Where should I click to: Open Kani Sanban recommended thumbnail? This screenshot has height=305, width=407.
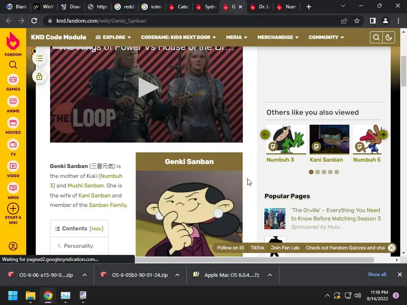click(329, 139)
